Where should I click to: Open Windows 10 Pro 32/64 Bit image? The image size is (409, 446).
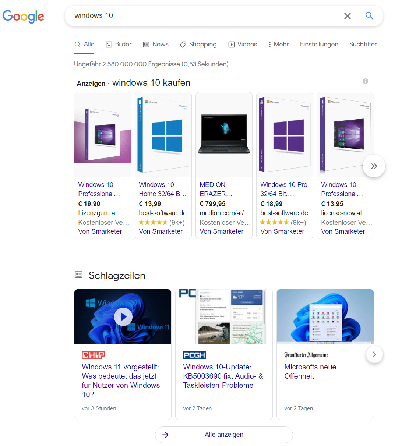tap(285, 135)
